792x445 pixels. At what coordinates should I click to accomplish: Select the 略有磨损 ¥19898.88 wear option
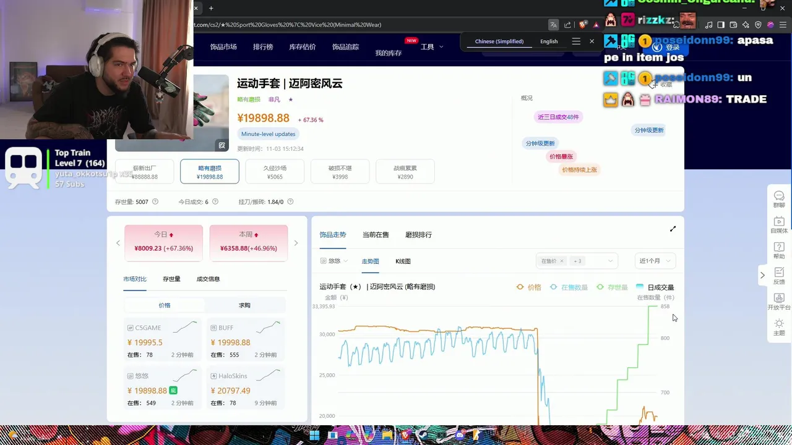(x=210, y=172)
